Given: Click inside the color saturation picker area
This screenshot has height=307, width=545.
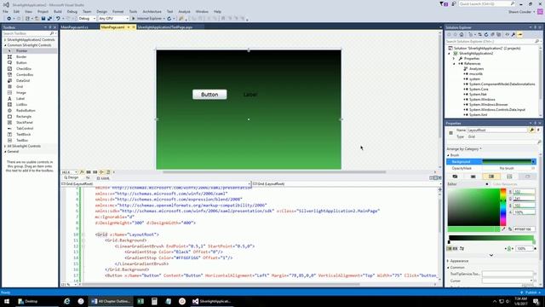Looking at the screenshot, I should (x=473, y=207).
